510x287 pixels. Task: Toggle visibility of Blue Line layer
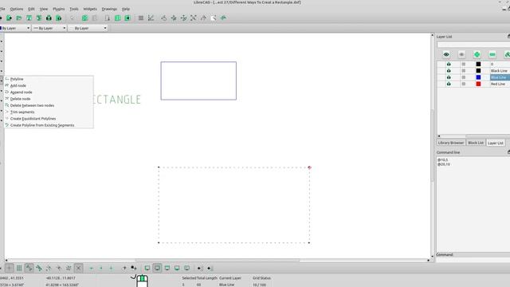449,77
